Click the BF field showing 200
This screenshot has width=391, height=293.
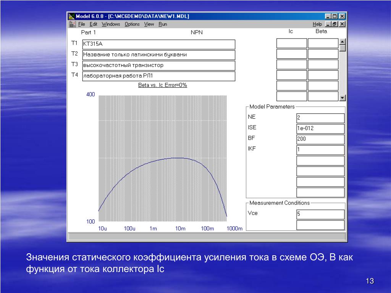[320, 139]
